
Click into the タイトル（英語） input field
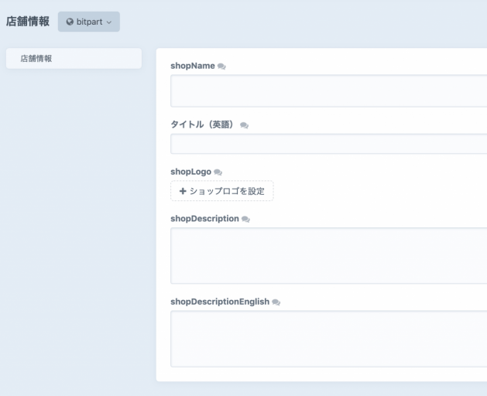pos(328,144)
